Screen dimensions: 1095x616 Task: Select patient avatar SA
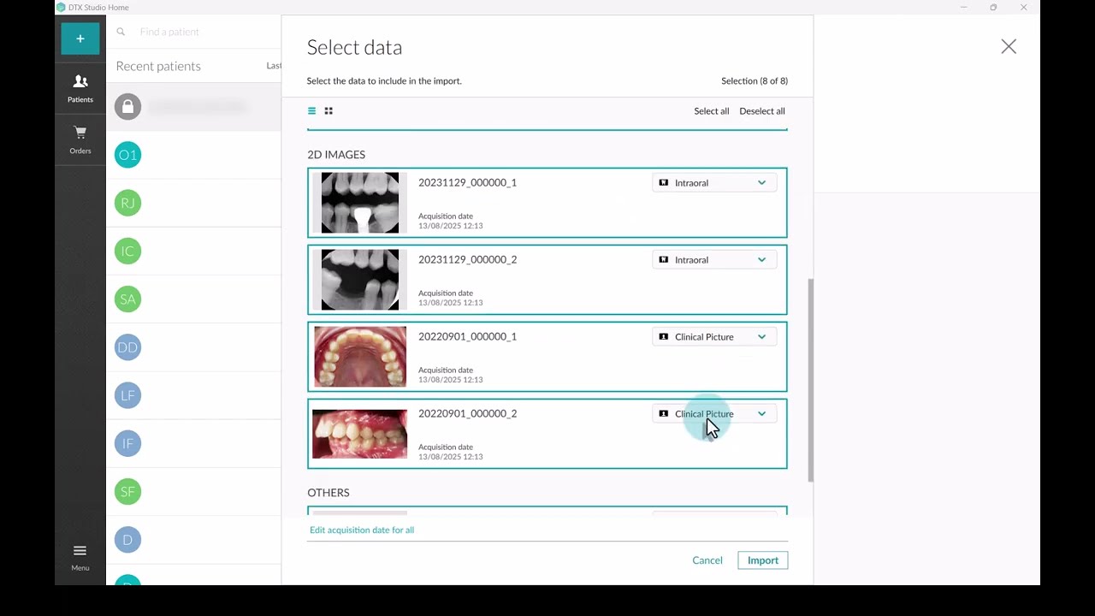[x=127, y=299]
